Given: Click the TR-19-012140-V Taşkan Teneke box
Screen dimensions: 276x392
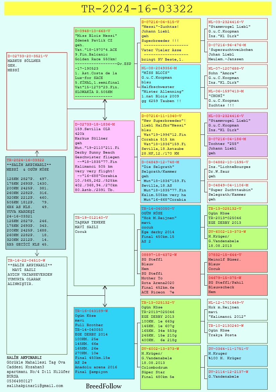Looking at the screenshot, I should pos(104,250).
